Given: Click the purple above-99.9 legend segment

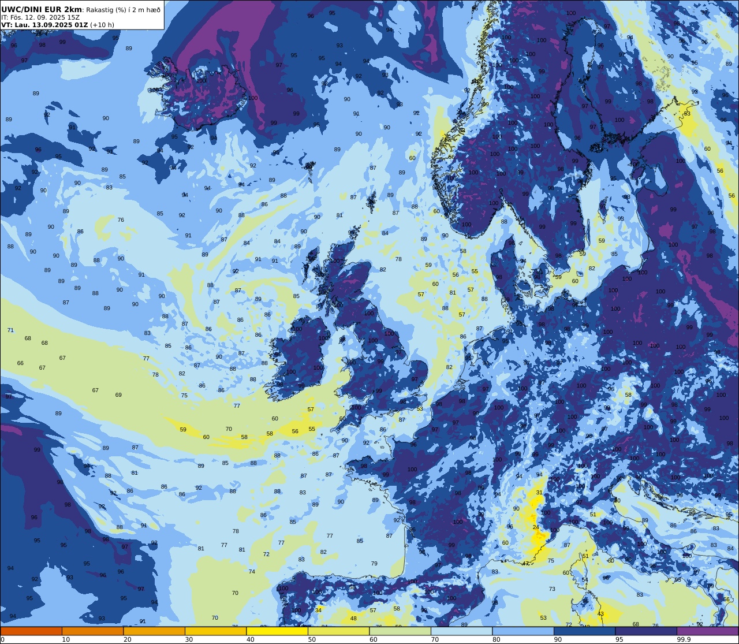Looking at the screenshot, I should click(x=707, y=631).
